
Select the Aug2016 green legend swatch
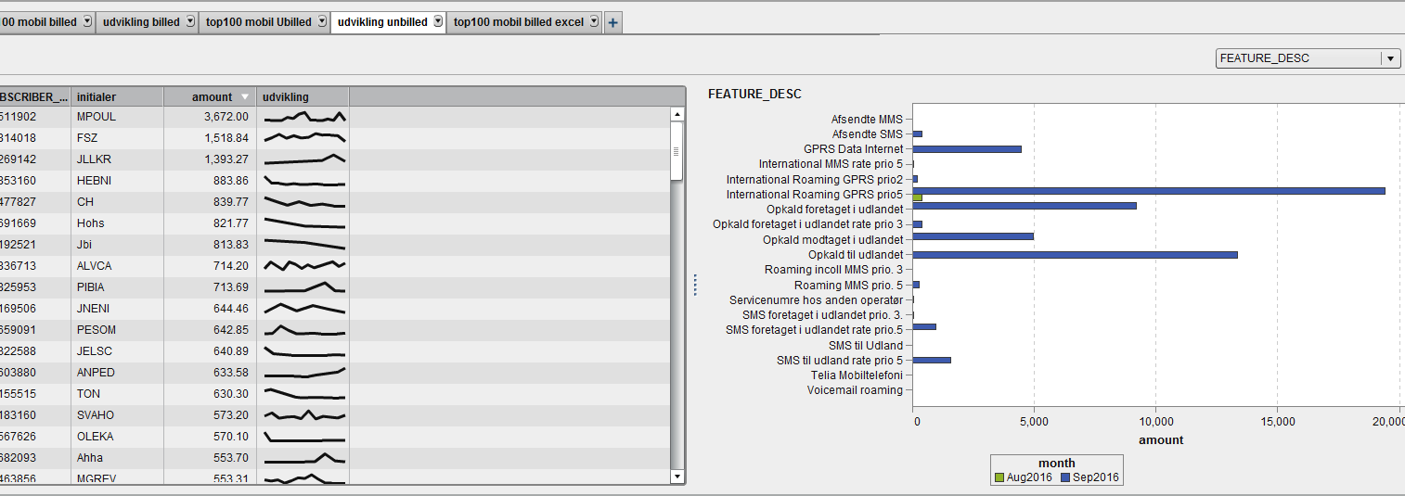coord(999,478)
